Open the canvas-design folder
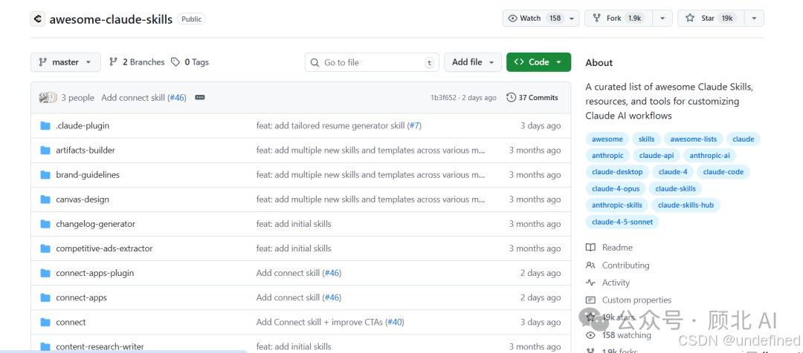The image size is (803, 353). [83, 199]
